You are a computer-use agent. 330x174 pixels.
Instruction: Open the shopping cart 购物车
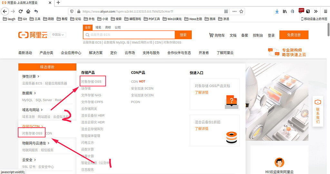(x=217, y=35)
